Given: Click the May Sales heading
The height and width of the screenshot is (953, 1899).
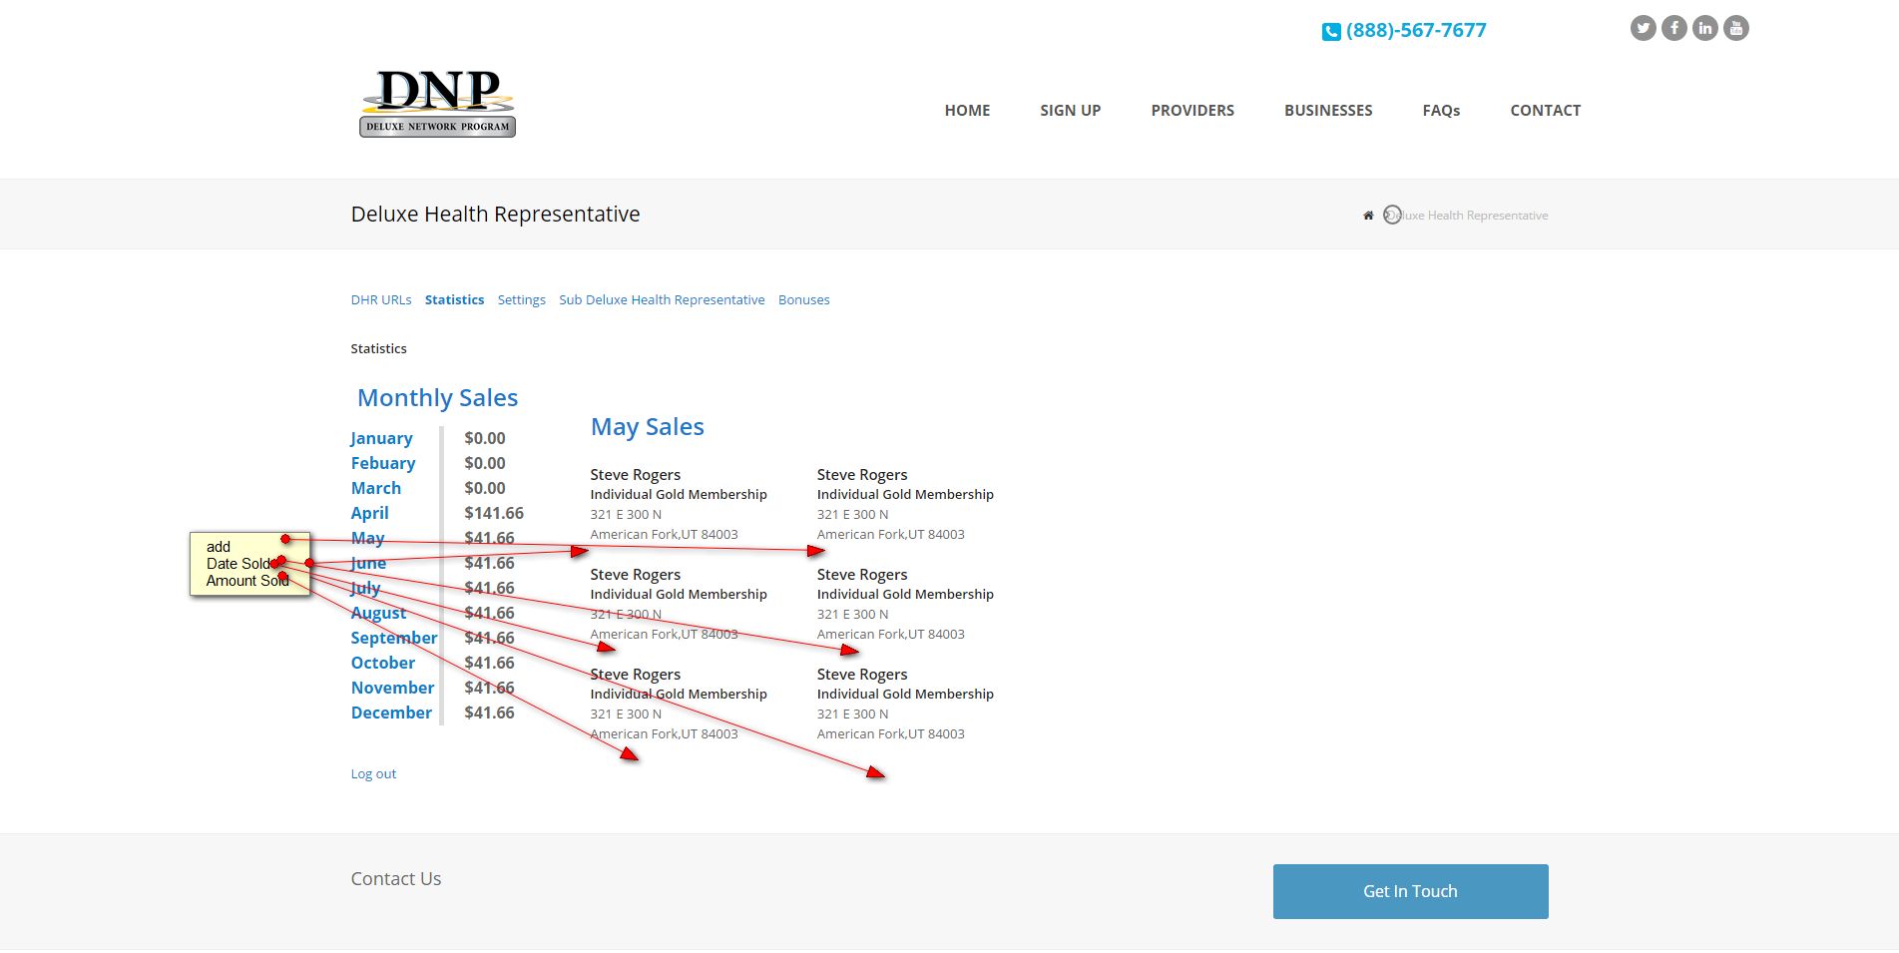Looking at the screenshot, I should 648,427.
